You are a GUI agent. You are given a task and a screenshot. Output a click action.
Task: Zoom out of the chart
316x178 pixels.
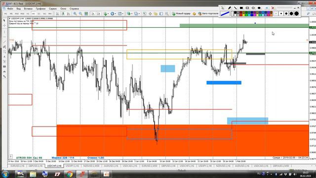click(x=80, y=14)
